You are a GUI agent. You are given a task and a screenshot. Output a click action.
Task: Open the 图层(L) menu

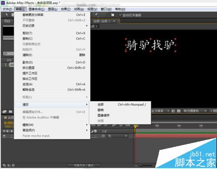(53, 9)
